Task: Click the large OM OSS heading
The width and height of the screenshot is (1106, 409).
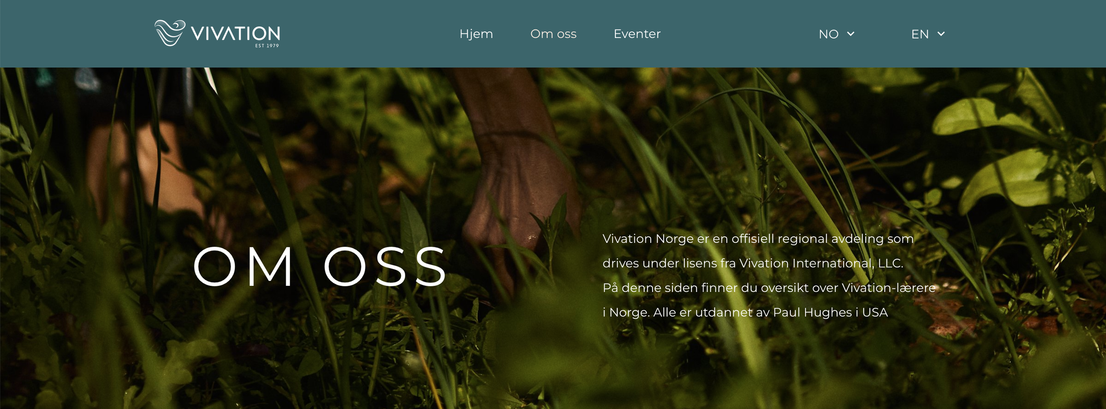Action: tap(320, 266)
